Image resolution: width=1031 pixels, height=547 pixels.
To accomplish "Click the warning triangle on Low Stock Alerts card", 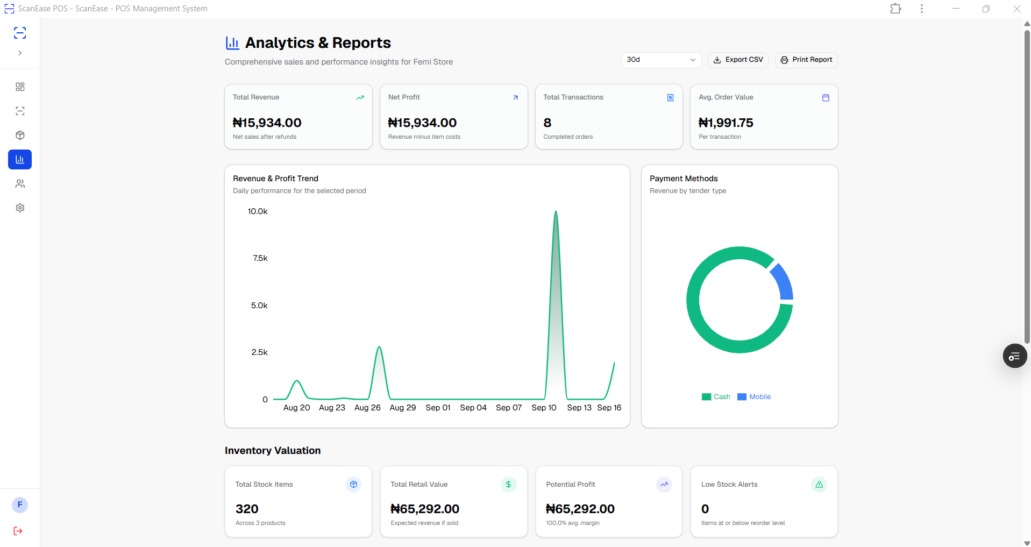I will click(x=819, y=485).
